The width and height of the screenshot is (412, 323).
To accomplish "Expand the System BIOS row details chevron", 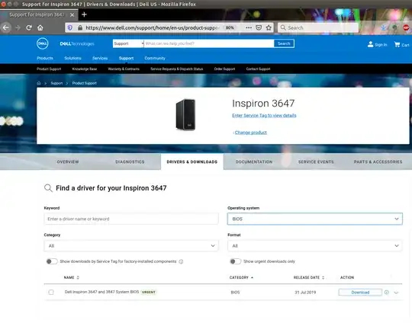I will (x=396, y=293).
